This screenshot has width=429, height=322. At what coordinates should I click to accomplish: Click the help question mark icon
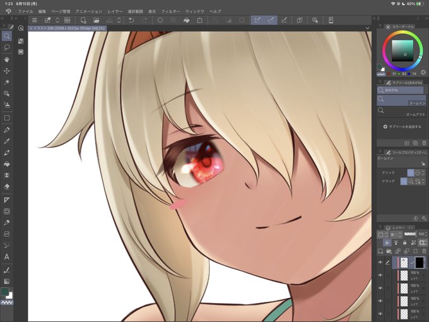(300, 20)
